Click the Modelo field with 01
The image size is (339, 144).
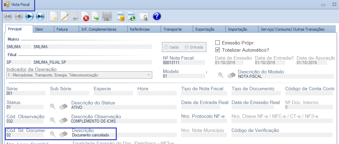point(184,76)
